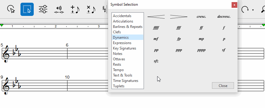
Task: Insert the cresc. text dynamic
Action: coord(201,17)
